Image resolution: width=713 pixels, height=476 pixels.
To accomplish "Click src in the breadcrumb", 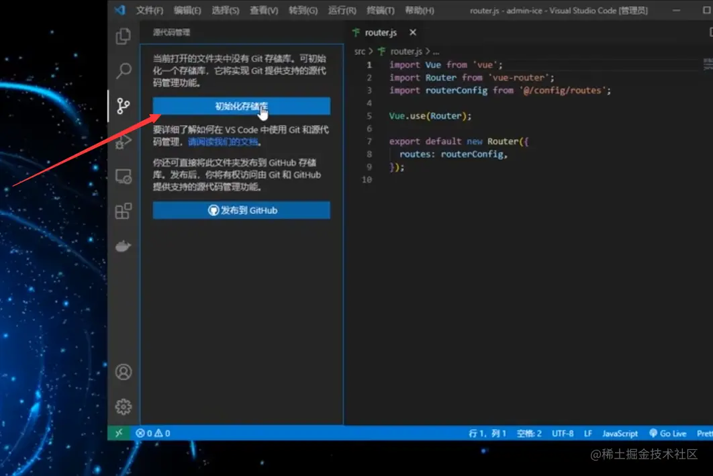I will point(360,52).
